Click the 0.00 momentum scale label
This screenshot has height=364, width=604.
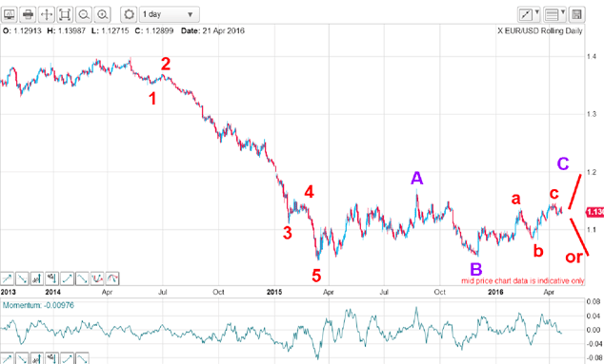[x=593, y=330]
